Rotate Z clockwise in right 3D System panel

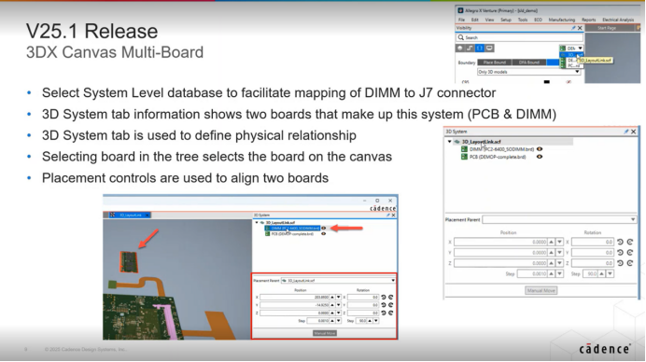pos(630,263)
